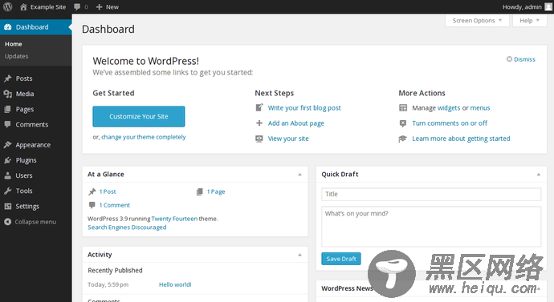Click the Collapse menu arrow icon

pos(7,222)
